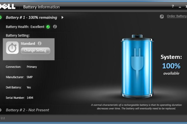187x124 pixels.
Task: Click the Standard setting info icon
Action: click(x=40, y=43)
